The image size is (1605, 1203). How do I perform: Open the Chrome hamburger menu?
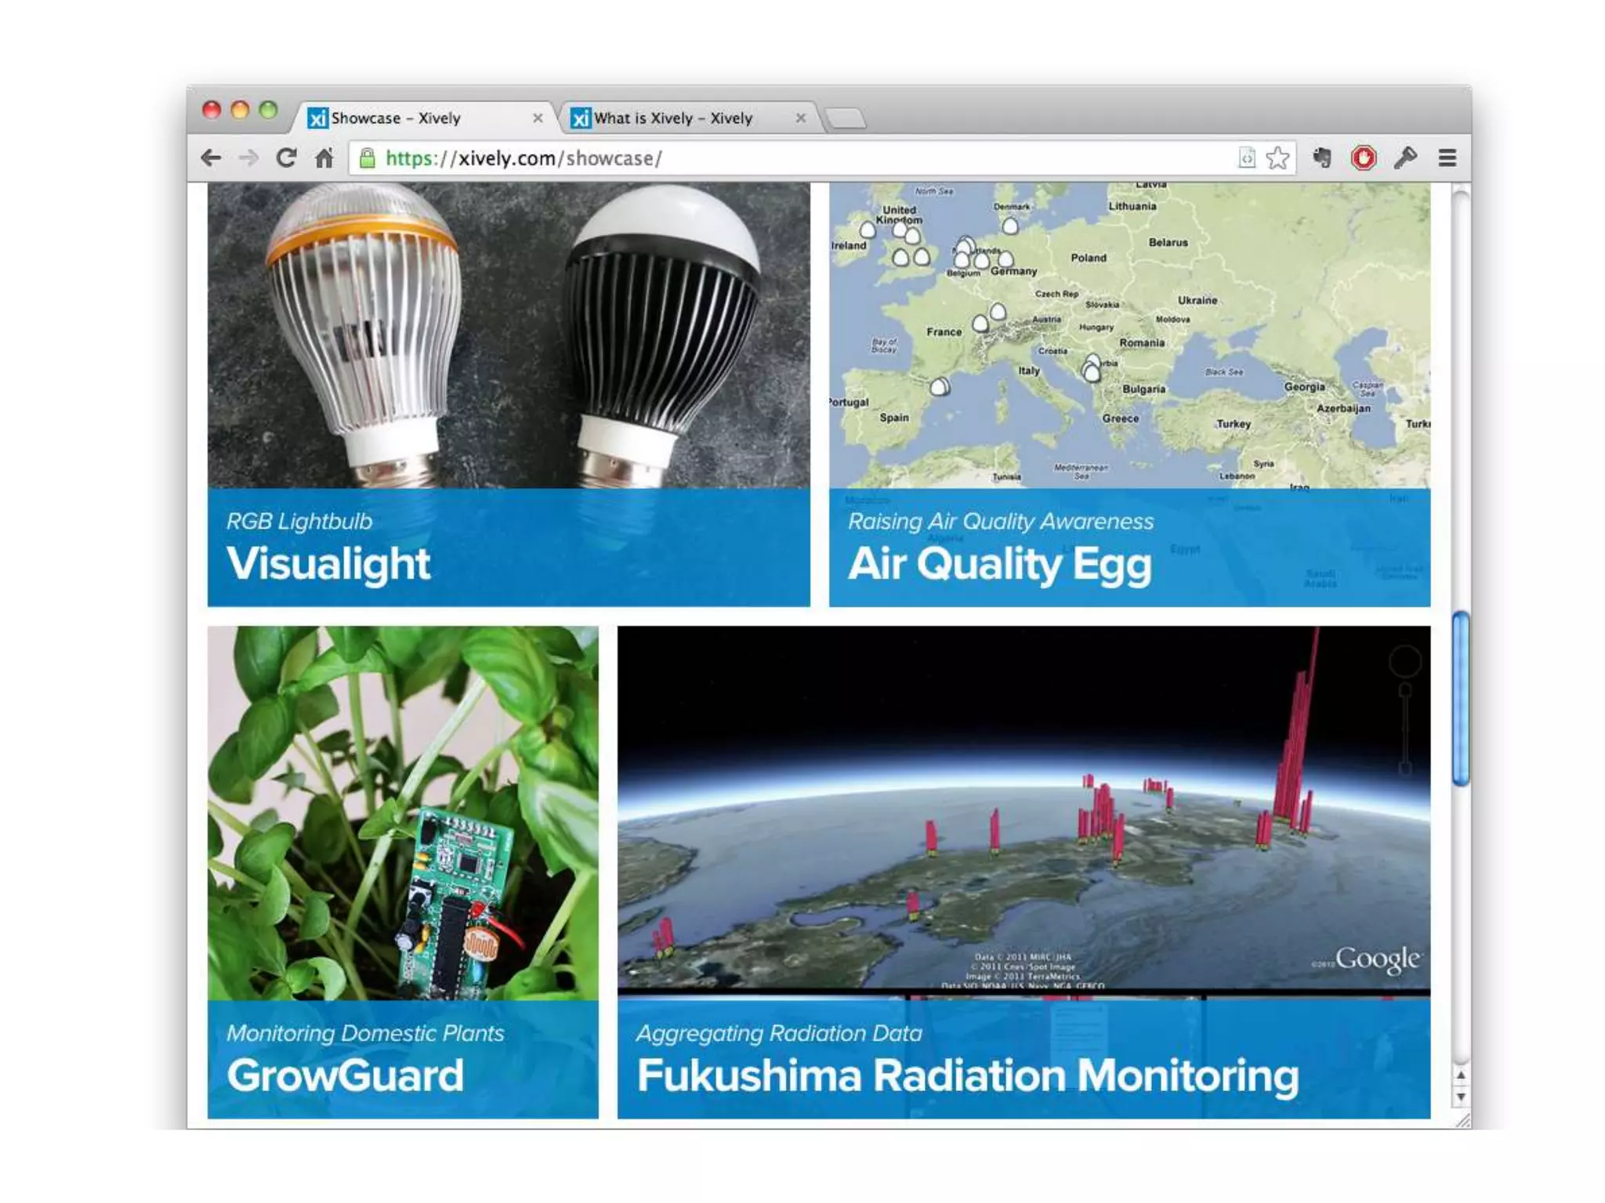[x=1447, y=159]
